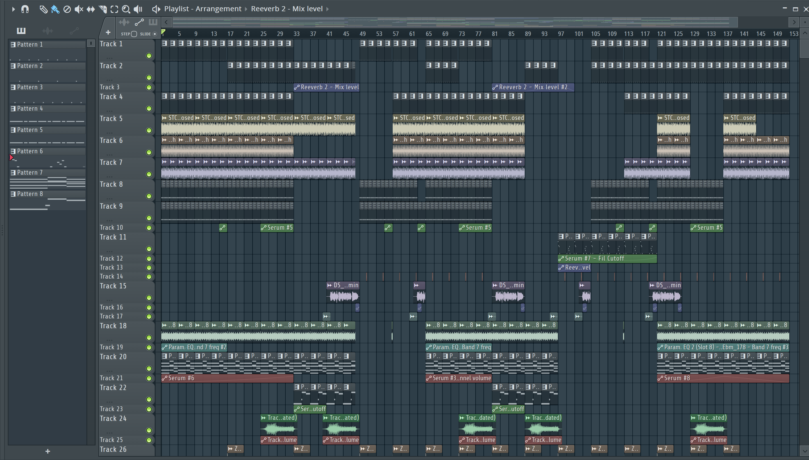This screenshot has height=460, width=809.
Task: Select the Mute tool
Action: pyautogui.click(x=79, y=9)
